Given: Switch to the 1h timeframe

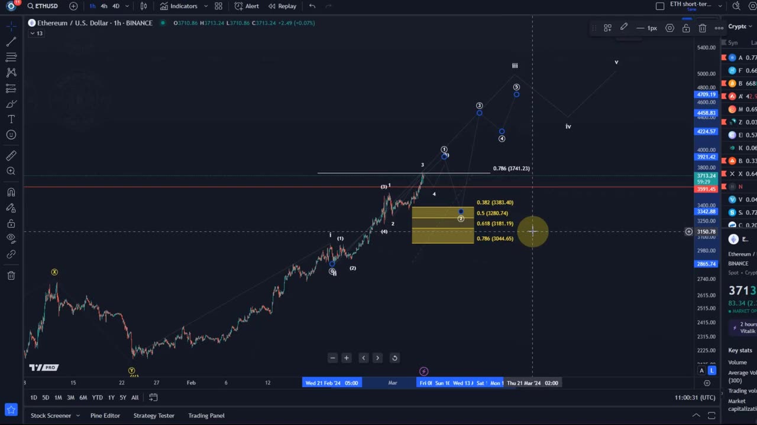Looking at the screenshot, I should point(92,6).
